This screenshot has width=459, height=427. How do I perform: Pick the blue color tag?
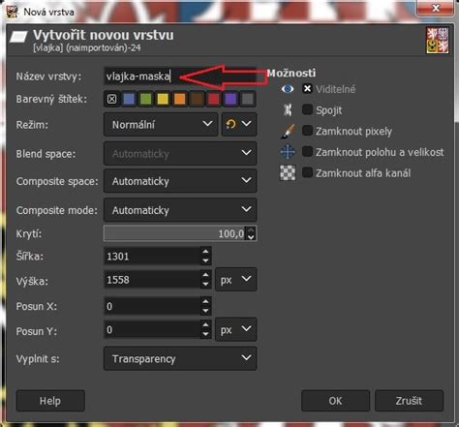[129, 99]
